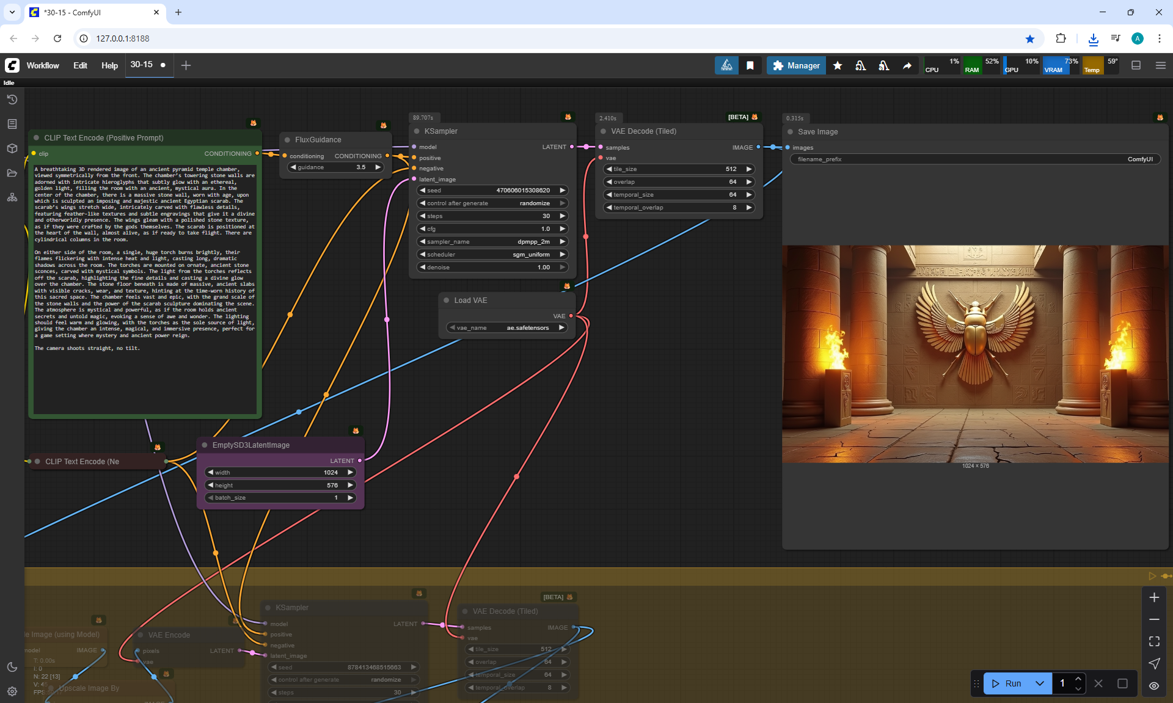Toggle link visibility with the eye icon
The width and height of the screenshot is (1173, 703).
pyautogui.click(x=1154, y=686)
